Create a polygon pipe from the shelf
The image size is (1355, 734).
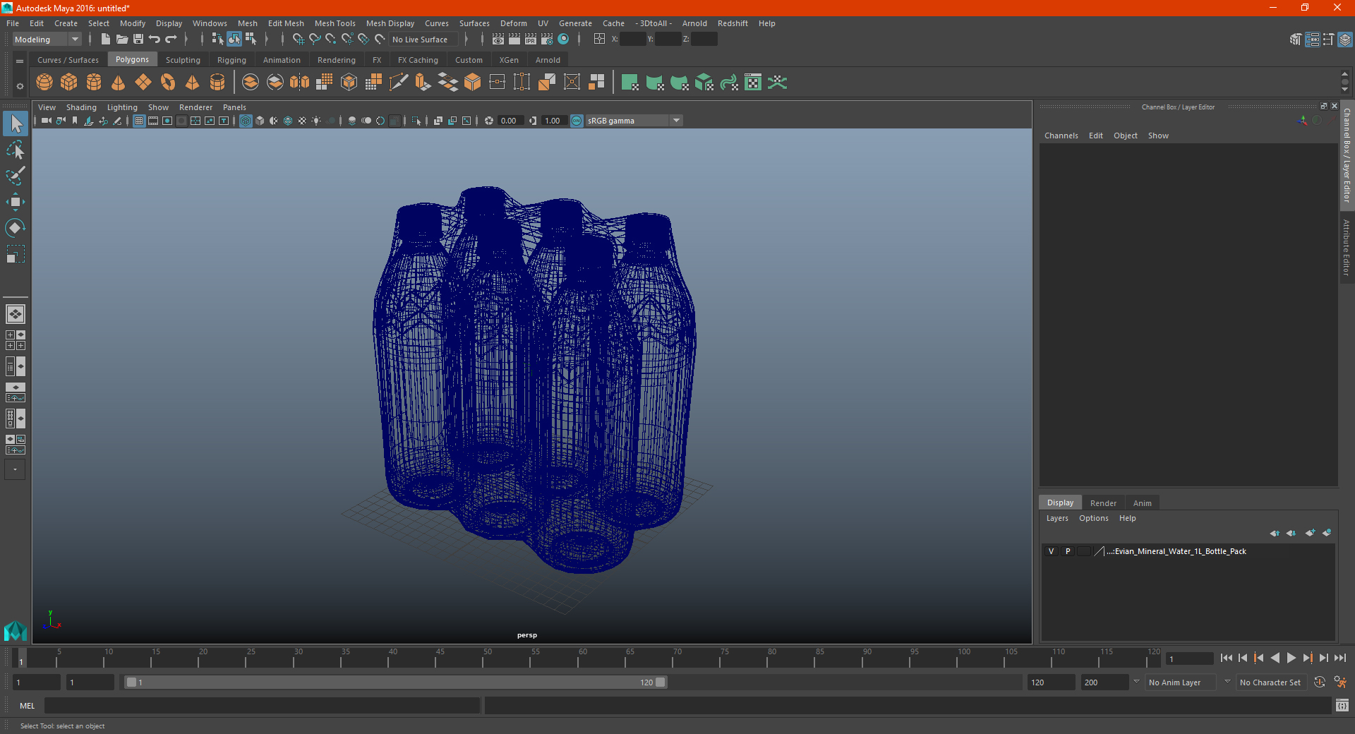coord(217,83)
